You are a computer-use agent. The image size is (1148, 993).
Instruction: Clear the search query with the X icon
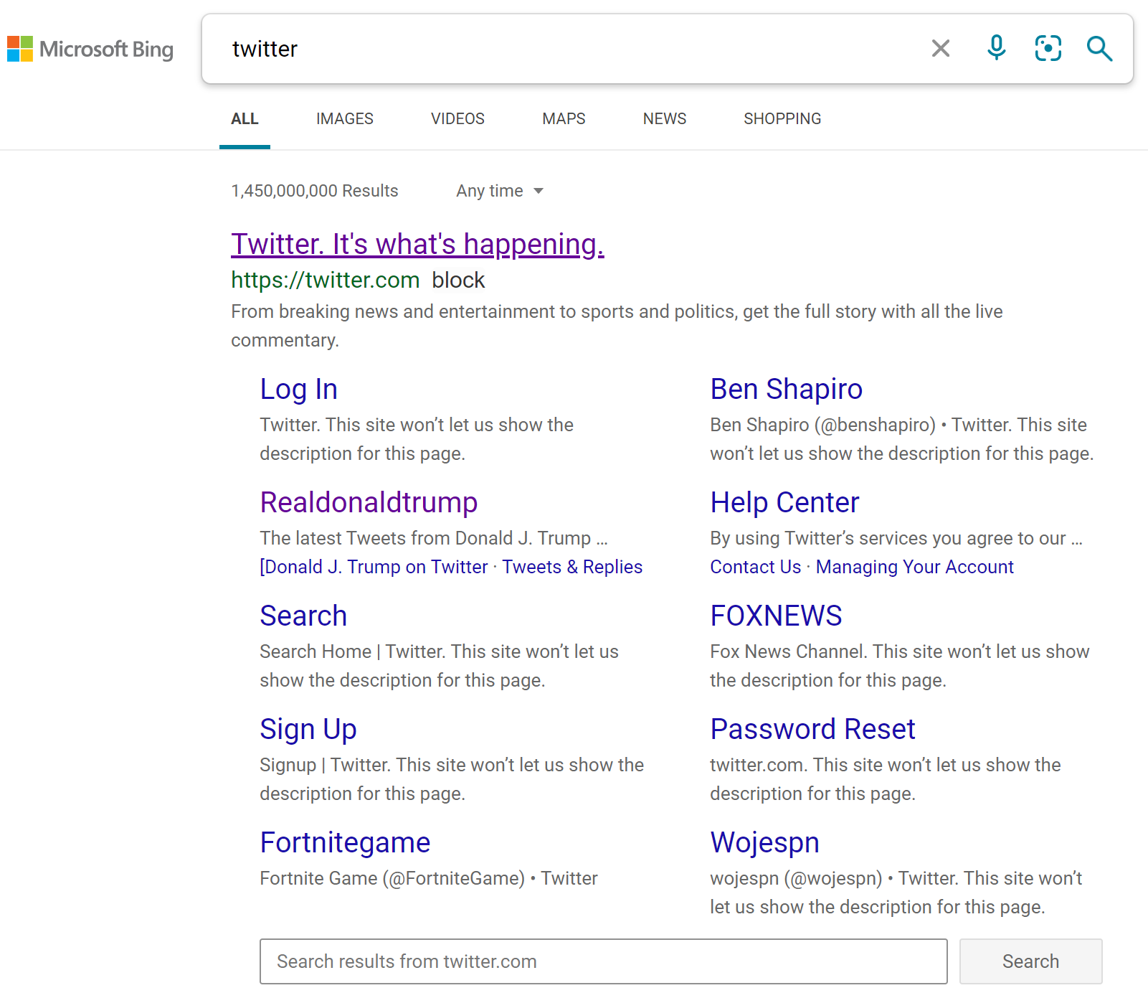[940, 49]
